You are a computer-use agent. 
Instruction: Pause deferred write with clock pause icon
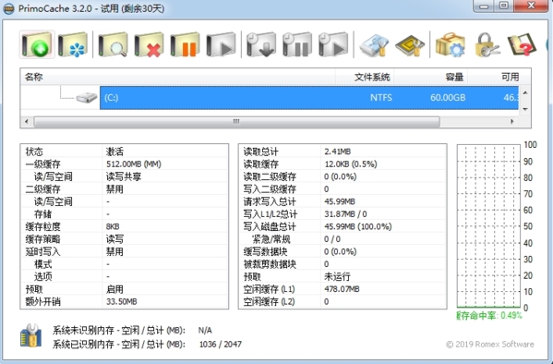297,44
